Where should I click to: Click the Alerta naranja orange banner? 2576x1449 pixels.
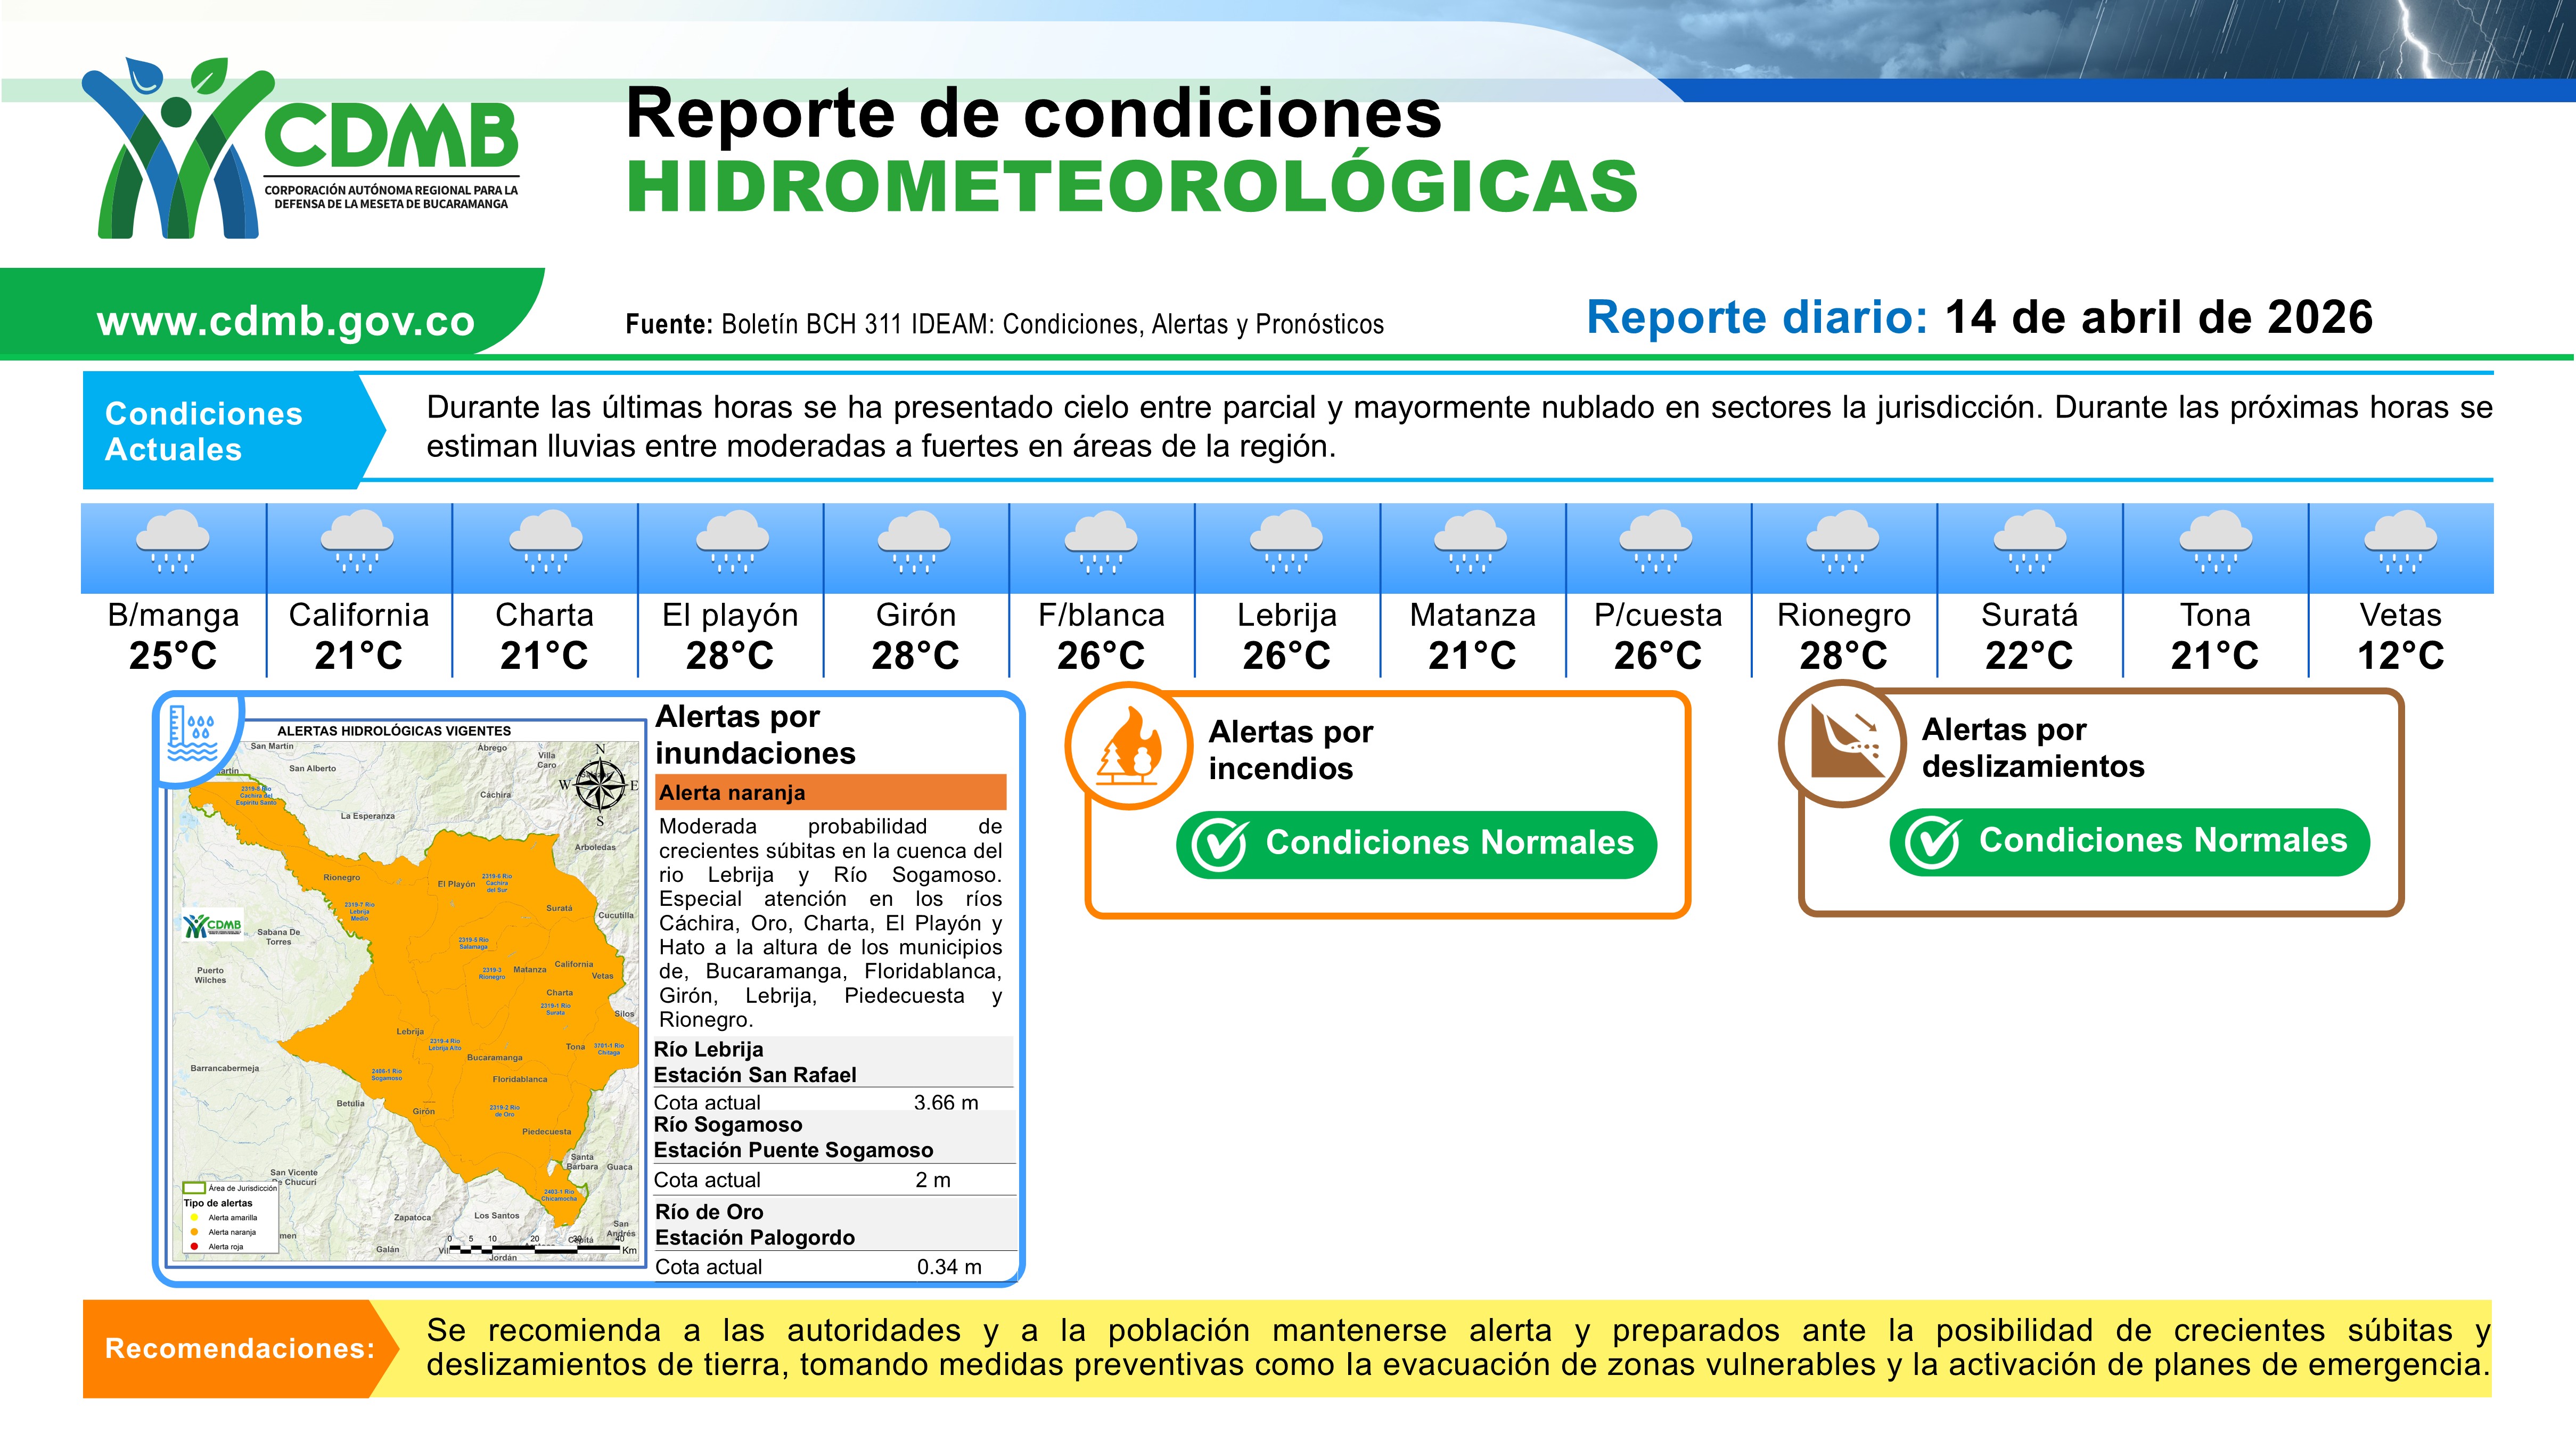[830, 792]
